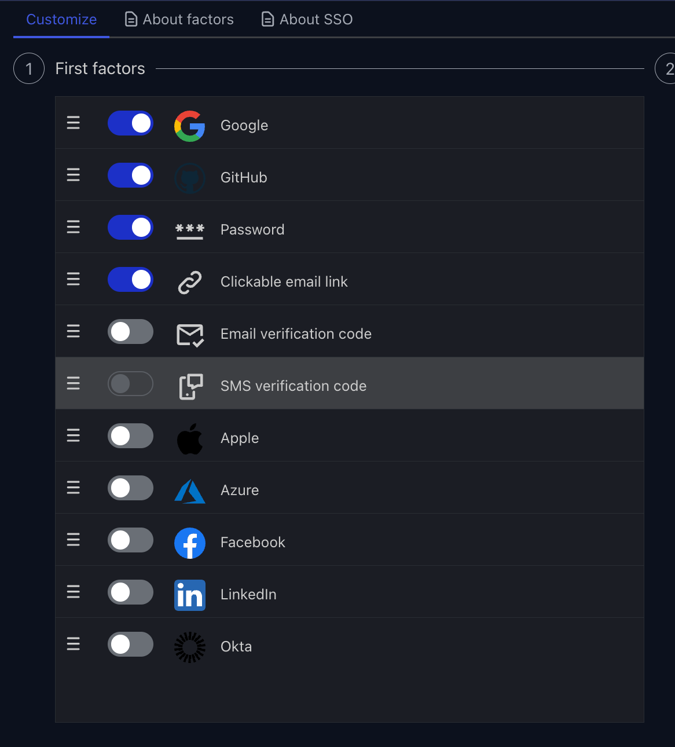Screen dimensions: 675x747
Task: Click the Email verification code envelope icon
Action: pyautogui.click(x=189, y=334)
